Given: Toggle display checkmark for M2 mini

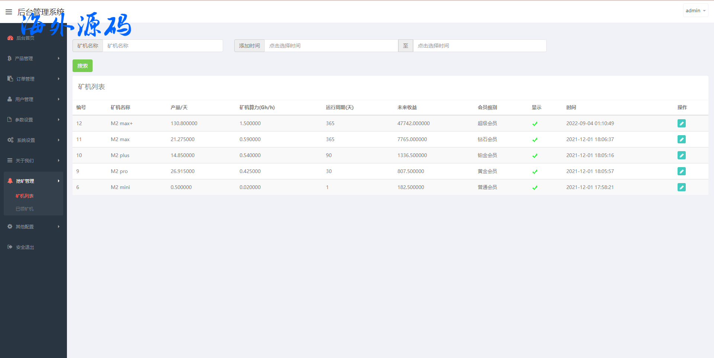Looking at the screenshot, I should (x=535, y=188).
